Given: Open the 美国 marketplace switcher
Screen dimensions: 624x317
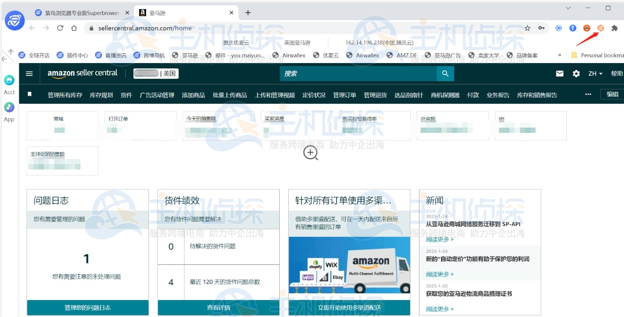Looking at the screenshot, I should point(156,73).
